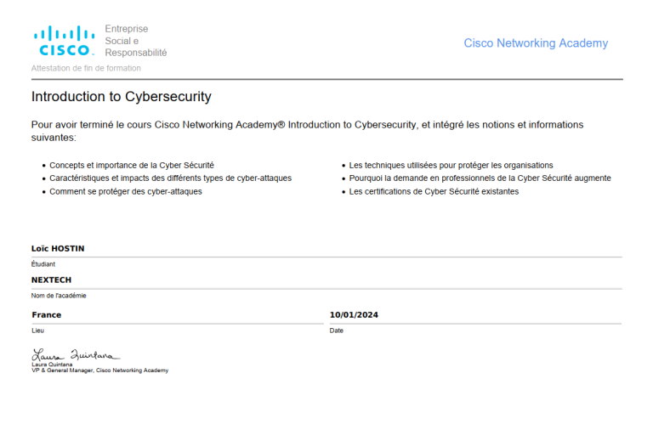This screenshot has width=653, height=424.
Task: Click the Cisco Networking Academy header text
Action: pos(536,42)
